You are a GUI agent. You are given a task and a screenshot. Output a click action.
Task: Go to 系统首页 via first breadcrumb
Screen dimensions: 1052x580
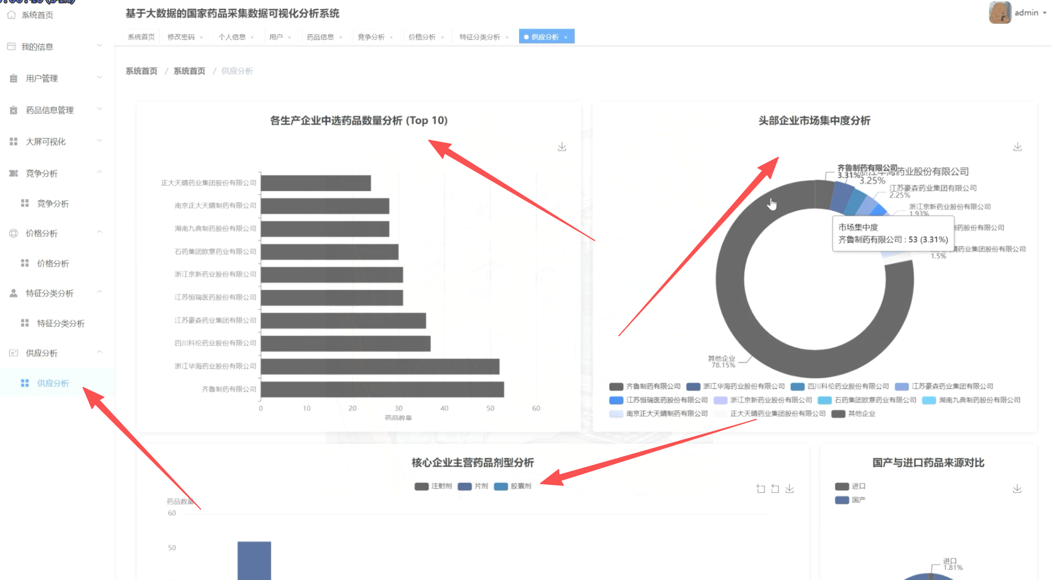click(x=141, y=71)
